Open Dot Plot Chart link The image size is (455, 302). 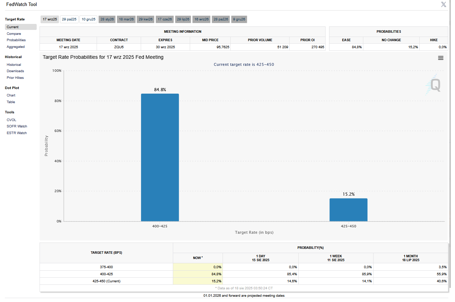(x=11, y=95)
